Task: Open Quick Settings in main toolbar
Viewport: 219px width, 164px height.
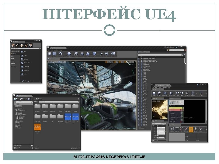Action: (x=61, y=54)
